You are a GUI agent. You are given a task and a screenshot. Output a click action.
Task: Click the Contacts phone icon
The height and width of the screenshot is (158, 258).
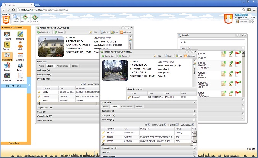pyautogui.click(x=7, y=45)
